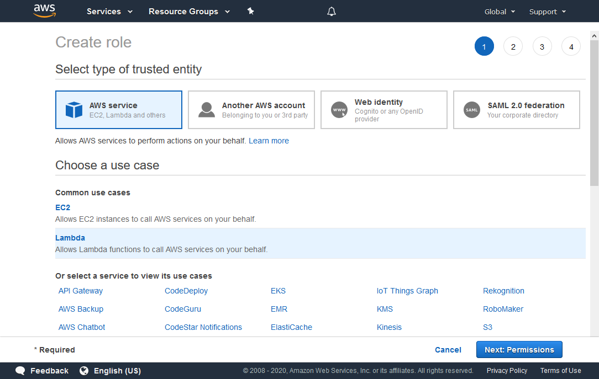This screenshot has height=379, width=599.
Task: Select RoboMaker service
Action: [503, 309]
